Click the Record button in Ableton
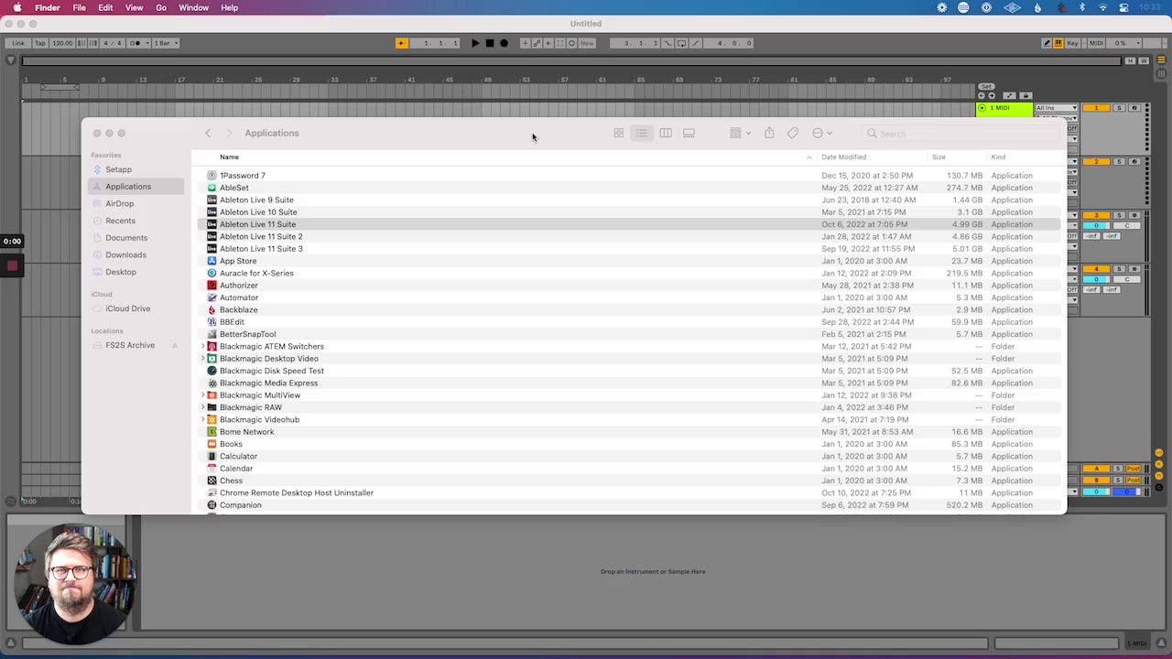The width and height of the screenshot is (1172, 659). (x=504, y=43)
